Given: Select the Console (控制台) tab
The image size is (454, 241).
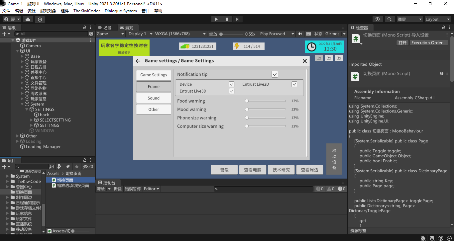Looking at the screenshot, I should coord(107,183).
